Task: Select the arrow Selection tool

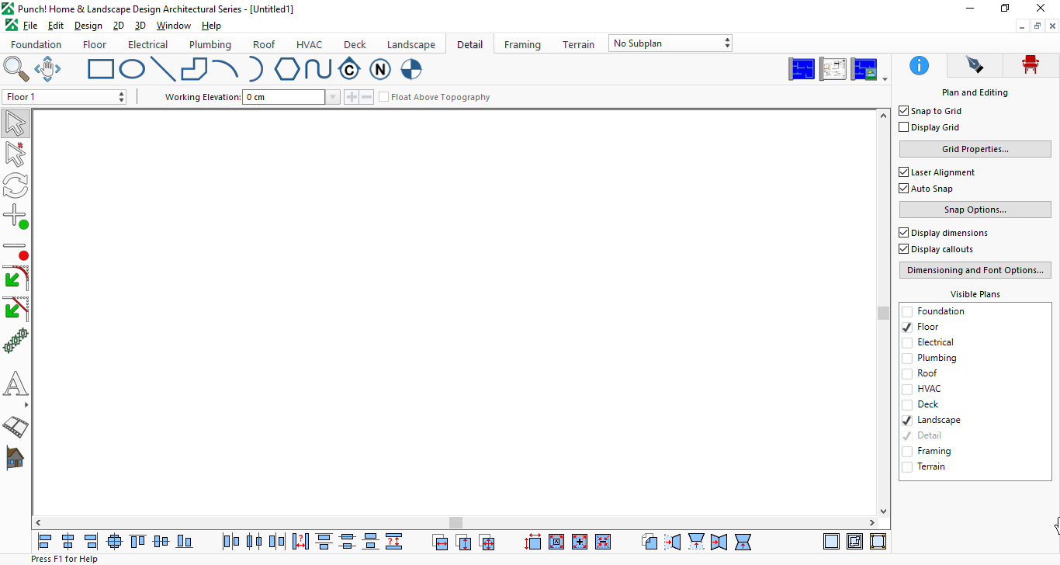Action: 16,123
